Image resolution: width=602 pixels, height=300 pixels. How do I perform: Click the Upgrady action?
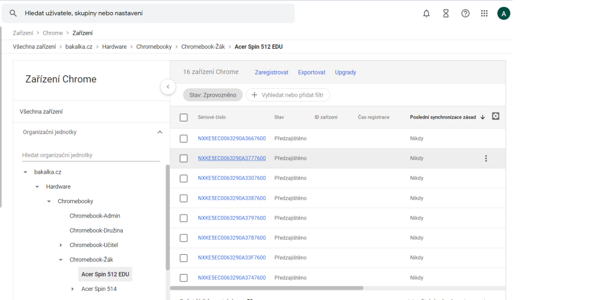point(346,73)
